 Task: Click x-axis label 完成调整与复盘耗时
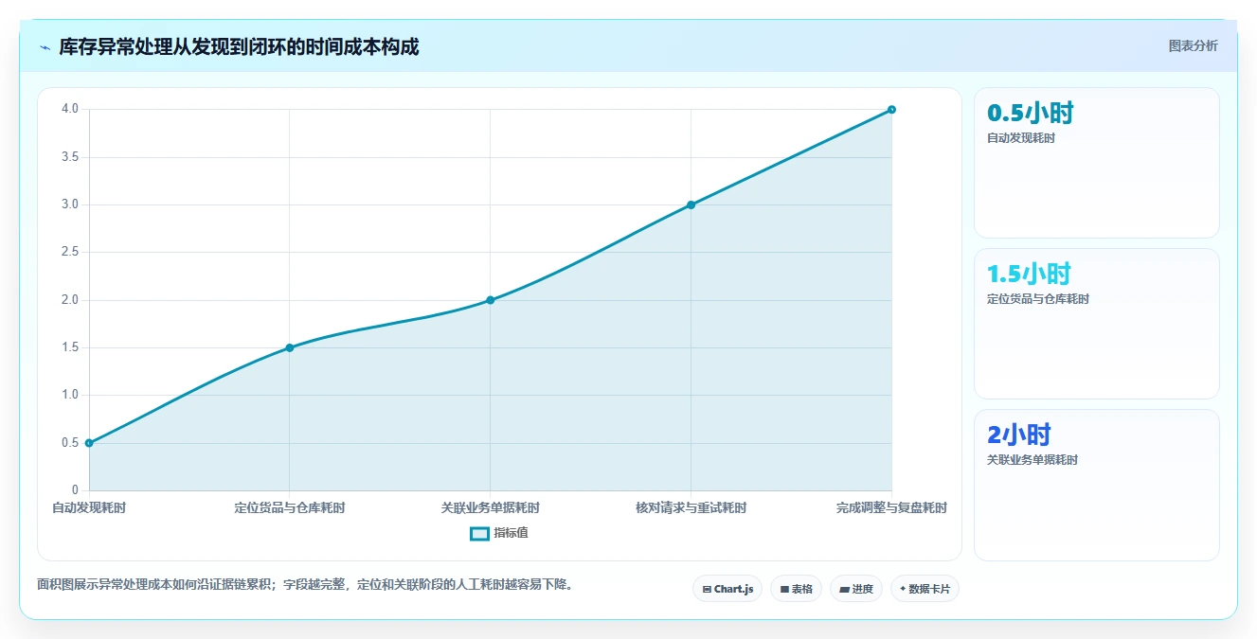pos(891,508)
